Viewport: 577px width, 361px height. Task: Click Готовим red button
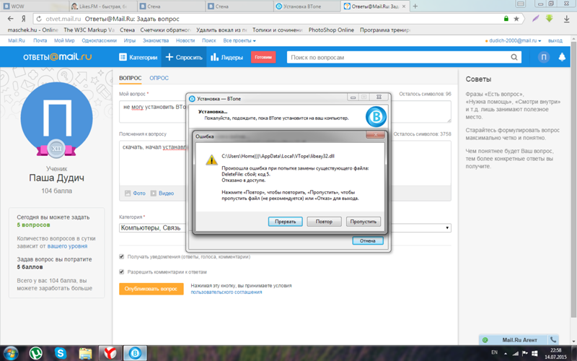coord(263,57)
